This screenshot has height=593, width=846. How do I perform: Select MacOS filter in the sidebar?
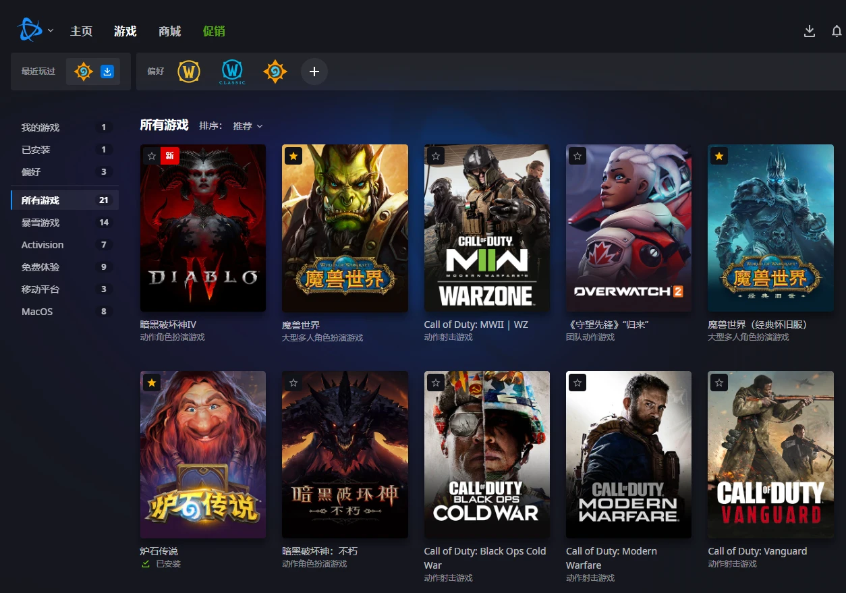(65, 312)
